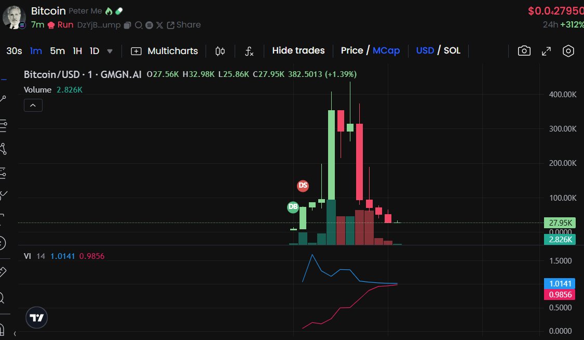Click the 0.9856 VI- axis label

coord(560,295)
